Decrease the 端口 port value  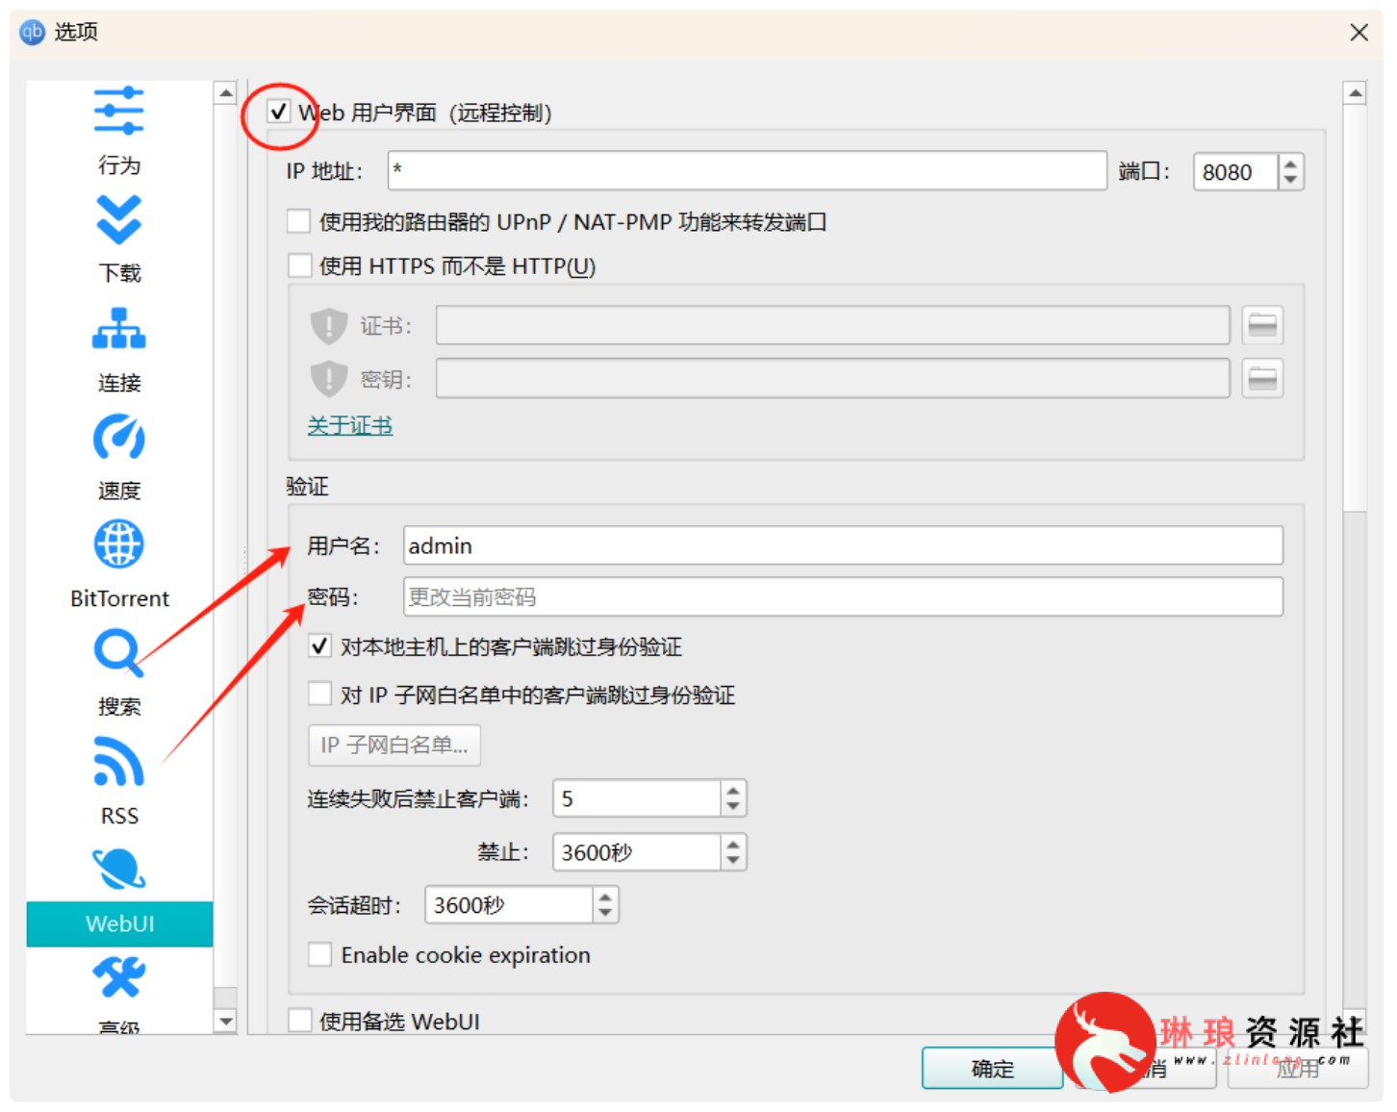coord(1290,181)
